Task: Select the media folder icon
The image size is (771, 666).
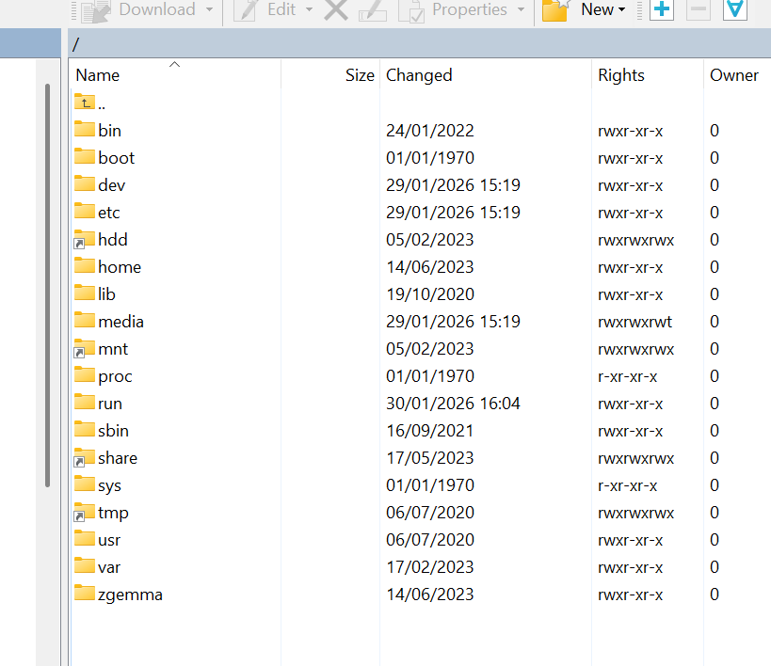Action: coord(85,320)
